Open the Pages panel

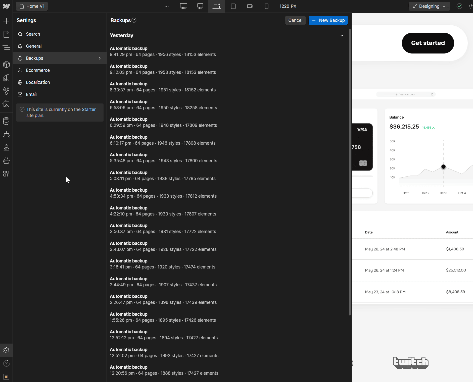pos(6,34)
